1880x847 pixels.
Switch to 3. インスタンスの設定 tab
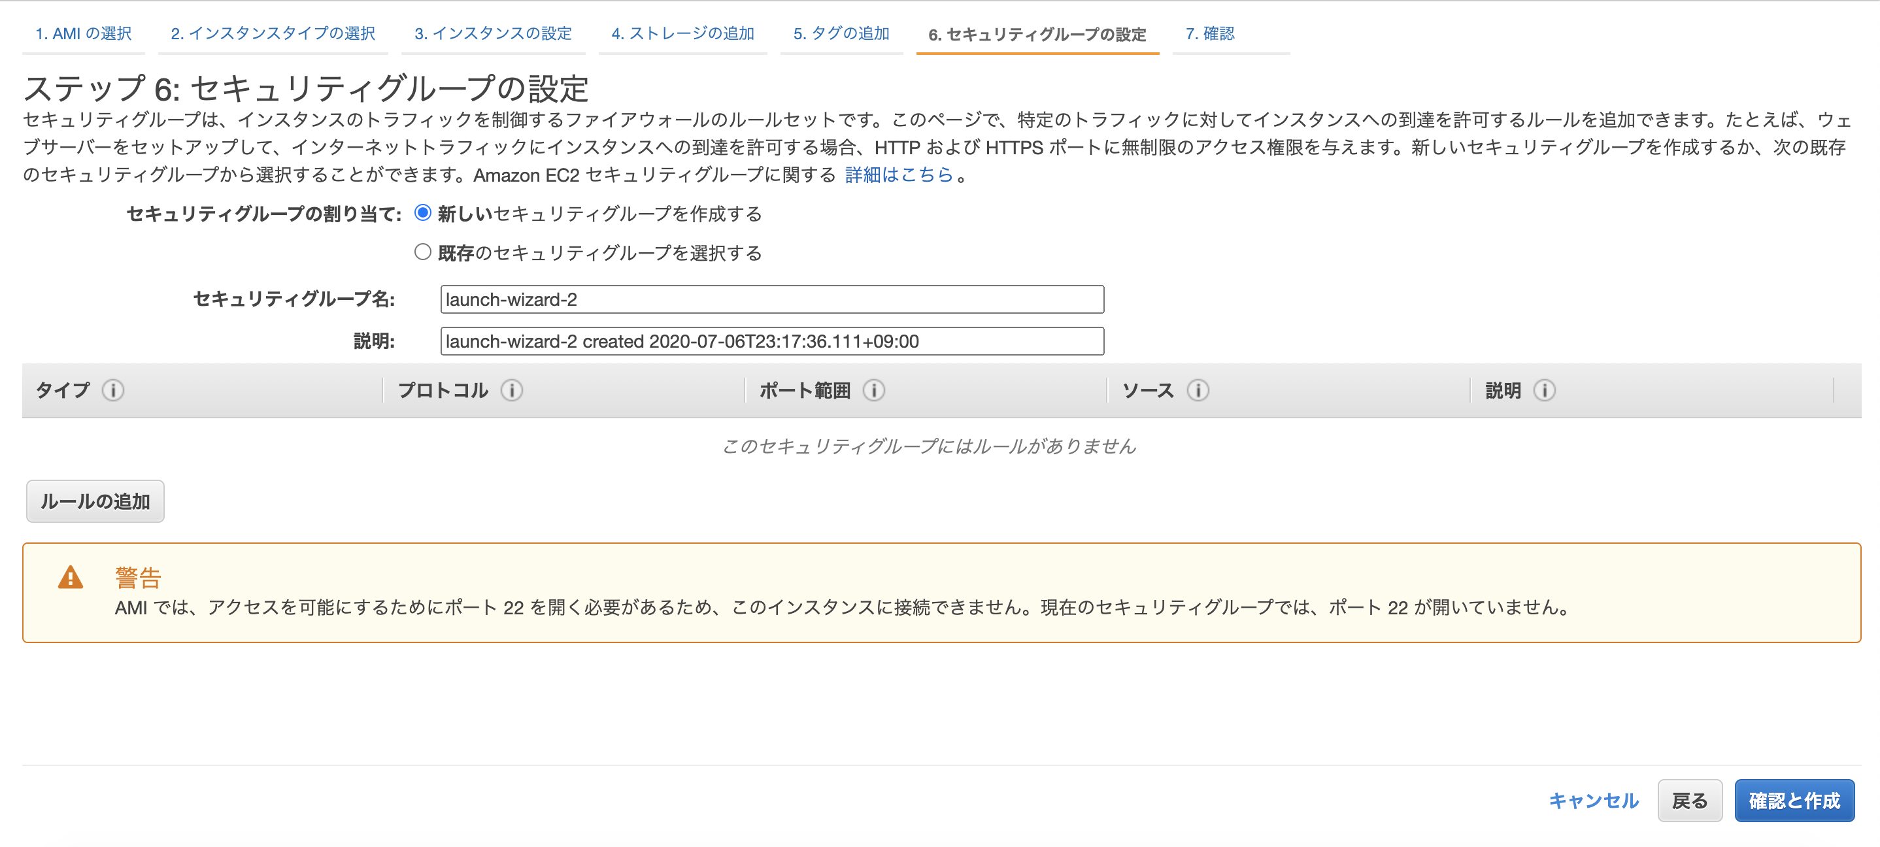click(494, 33)
